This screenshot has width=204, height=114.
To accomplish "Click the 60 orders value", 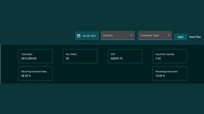I will pyautogui.click(x=67, y=59).
